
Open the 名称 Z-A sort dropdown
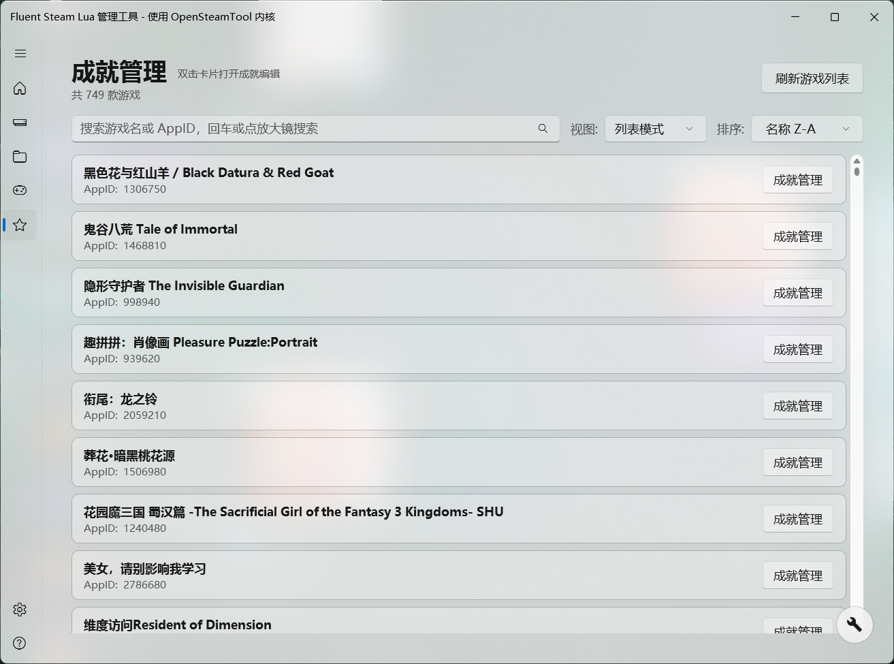tap(807, 129)
